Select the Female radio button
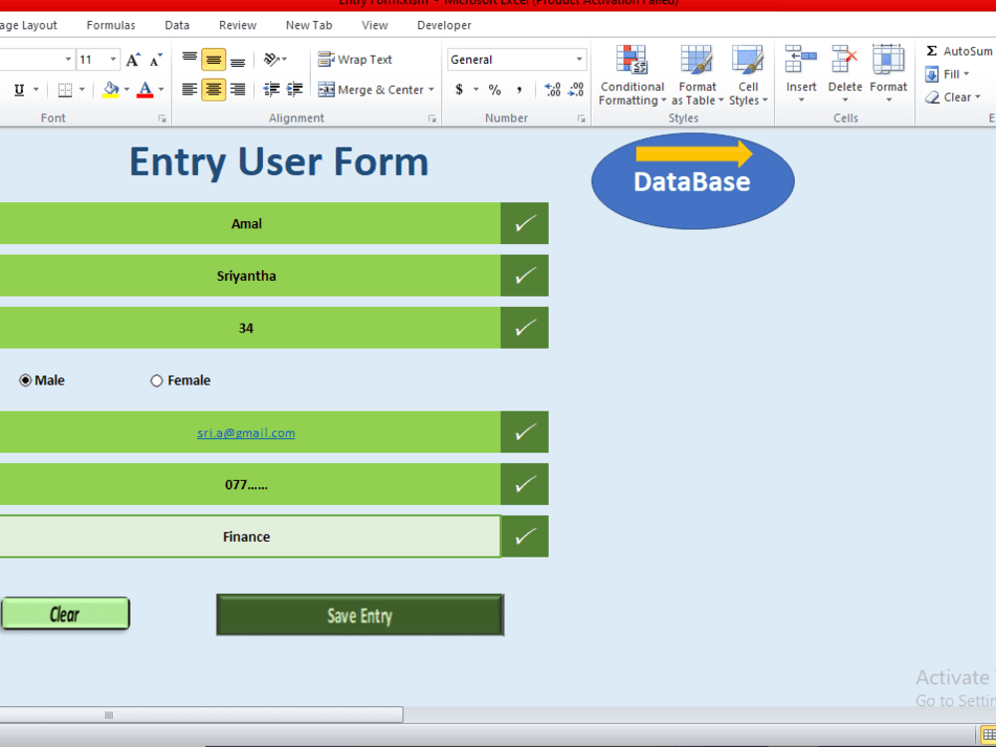This screenshot has height=747, width=996. point(156,379)
